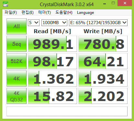Screen dimensions: 134x121
Task: Expand the 1000MB test size dropdown
Action: click(x=54, y=23)
